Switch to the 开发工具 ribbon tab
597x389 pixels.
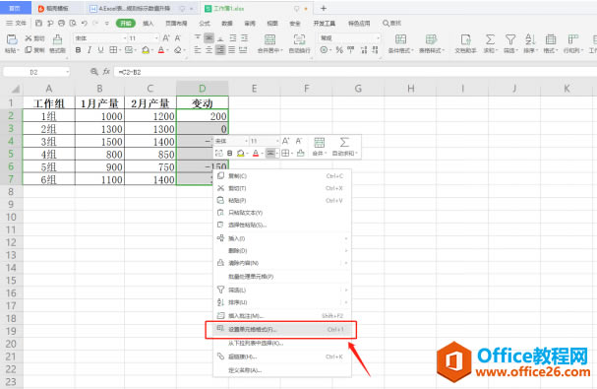click(324, 24)
